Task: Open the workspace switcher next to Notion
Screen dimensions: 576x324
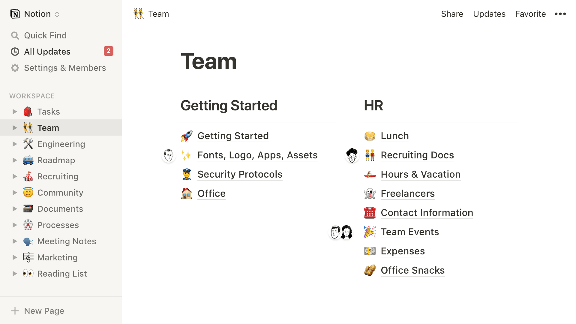Action: (x=57, y=14)
